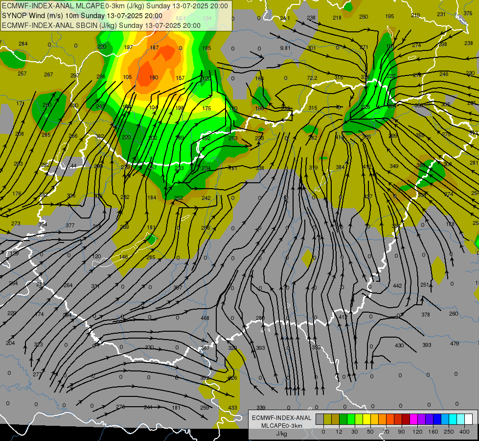479x441 pixels.
Task: Click the map value 129
Action: (x=14, y=253)
